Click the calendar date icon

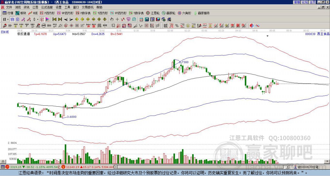coord(141,20)
